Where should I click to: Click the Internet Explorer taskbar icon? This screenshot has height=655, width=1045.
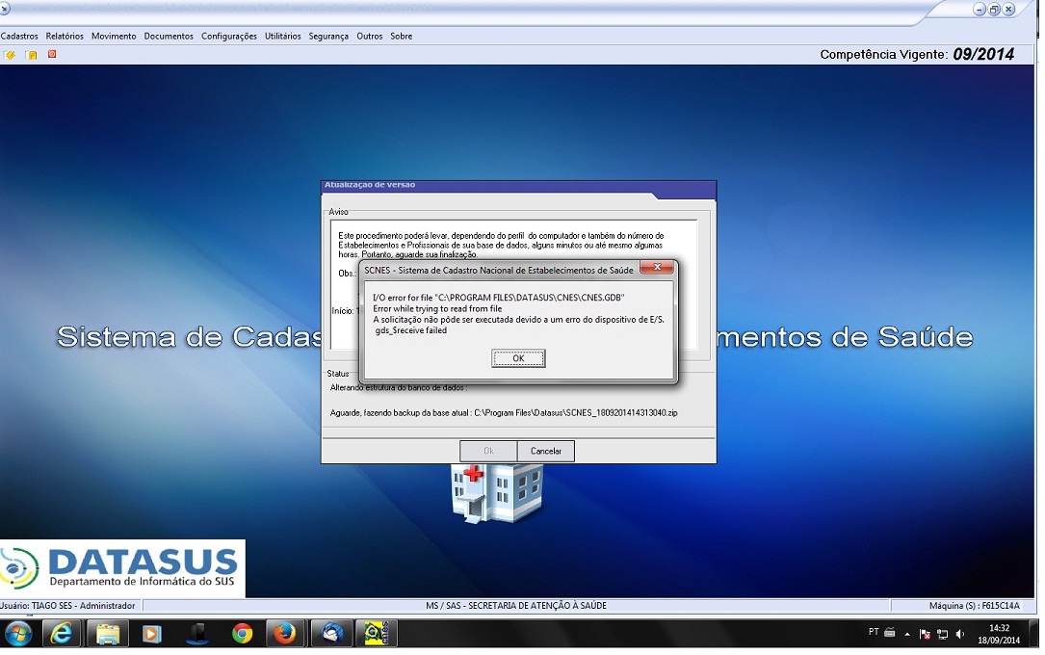pyautogui.click(x=62, y=633)
